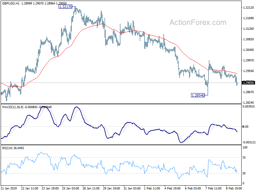Click the 7 Feb 11:00 time label
256x192 pixels.
pyautogui.click(x=213, y=188)
